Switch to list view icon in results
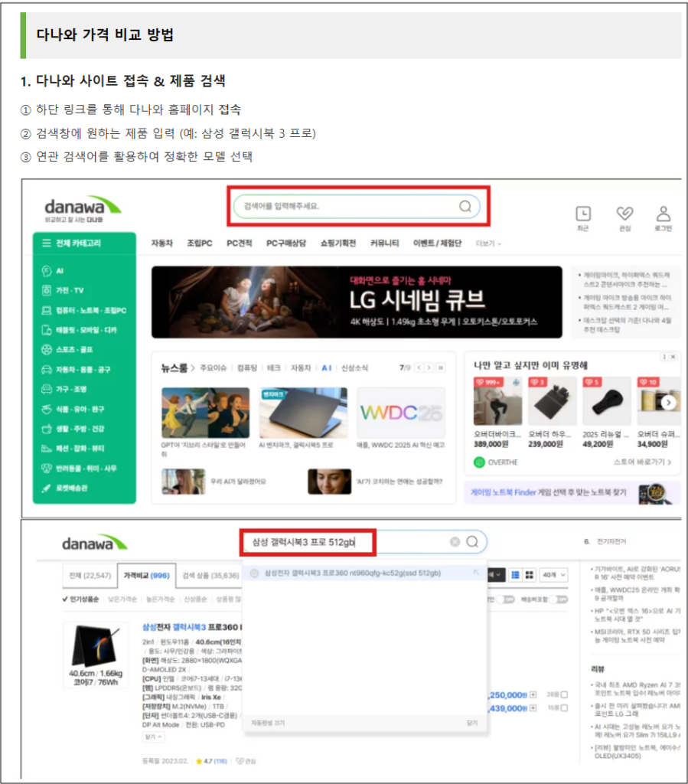The image size is (688, 784). pos(516,575)
